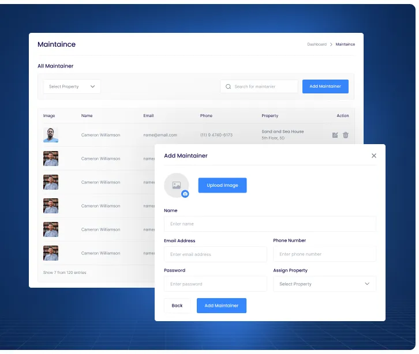
Task: Click the image placeholder avatar circle
Action: pos(176,185)
